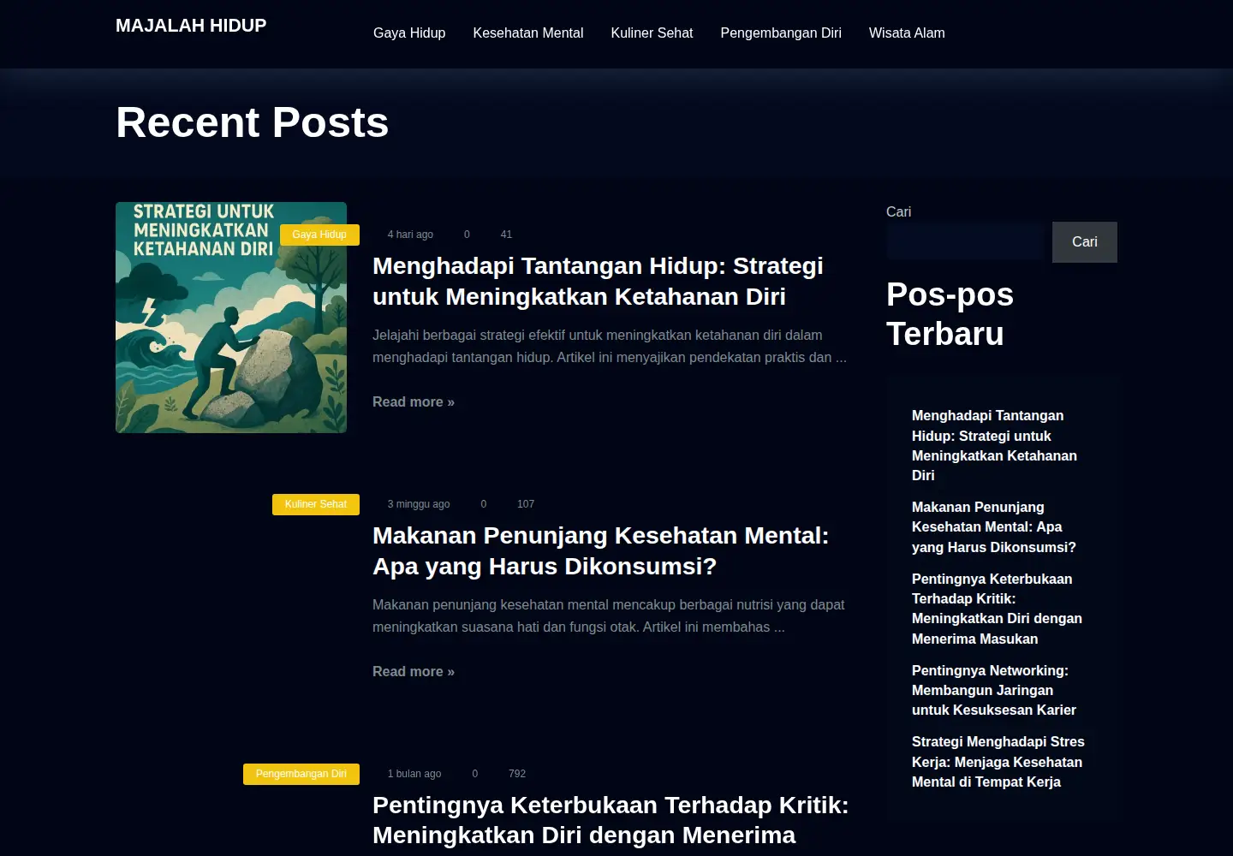Click the yellow Kuliner Sehat category badge
Image resolution: width=1233 pixels, height=856 pixels.
point(316,504)
